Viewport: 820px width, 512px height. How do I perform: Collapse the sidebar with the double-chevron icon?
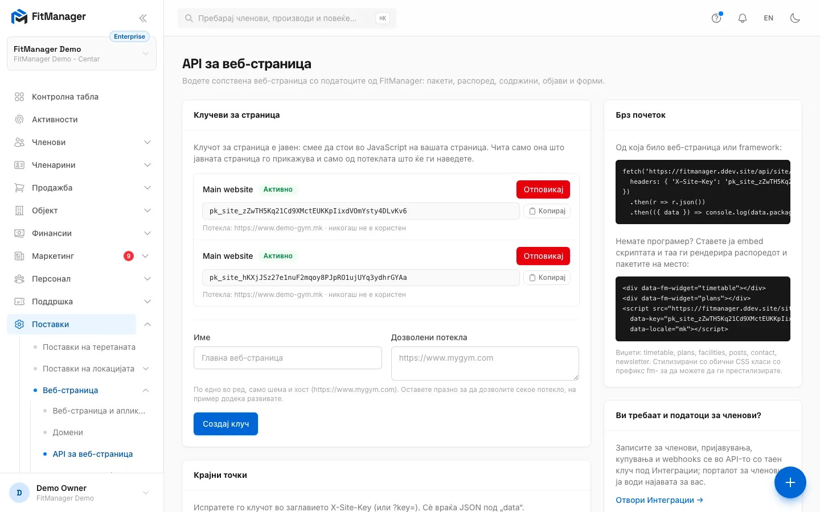click(143, 18)
